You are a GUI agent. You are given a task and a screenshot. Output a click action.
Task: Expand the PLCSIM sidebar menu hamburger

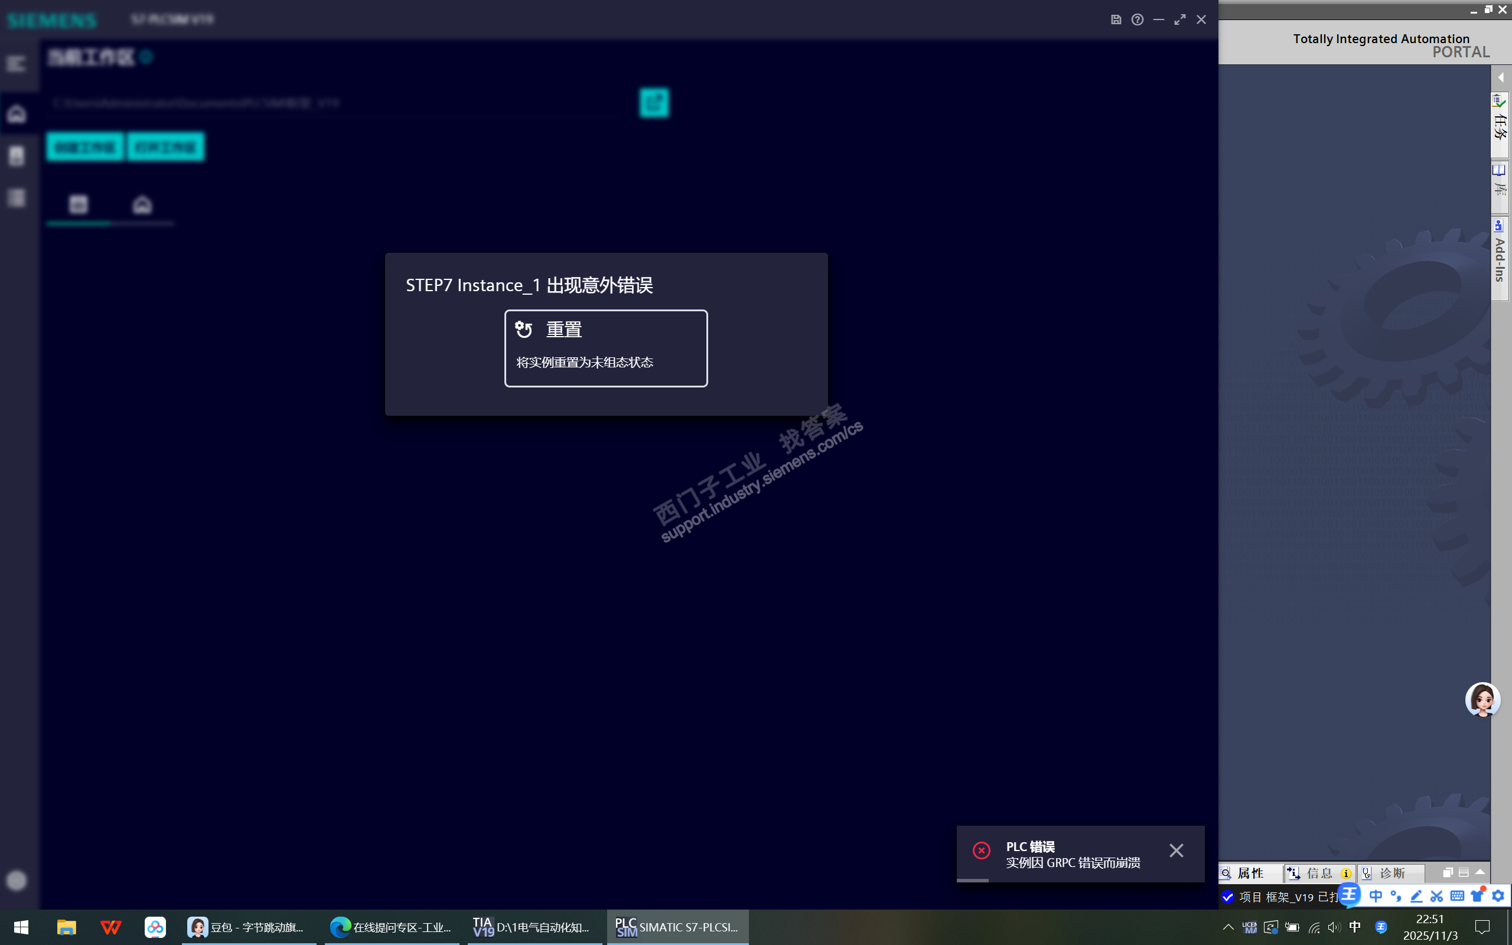pyautogui.click(x=17, y=64)
